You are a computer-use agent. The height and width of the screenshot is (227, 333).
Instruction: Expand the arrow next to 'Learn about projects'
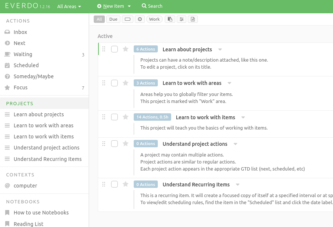coord(220,49)
